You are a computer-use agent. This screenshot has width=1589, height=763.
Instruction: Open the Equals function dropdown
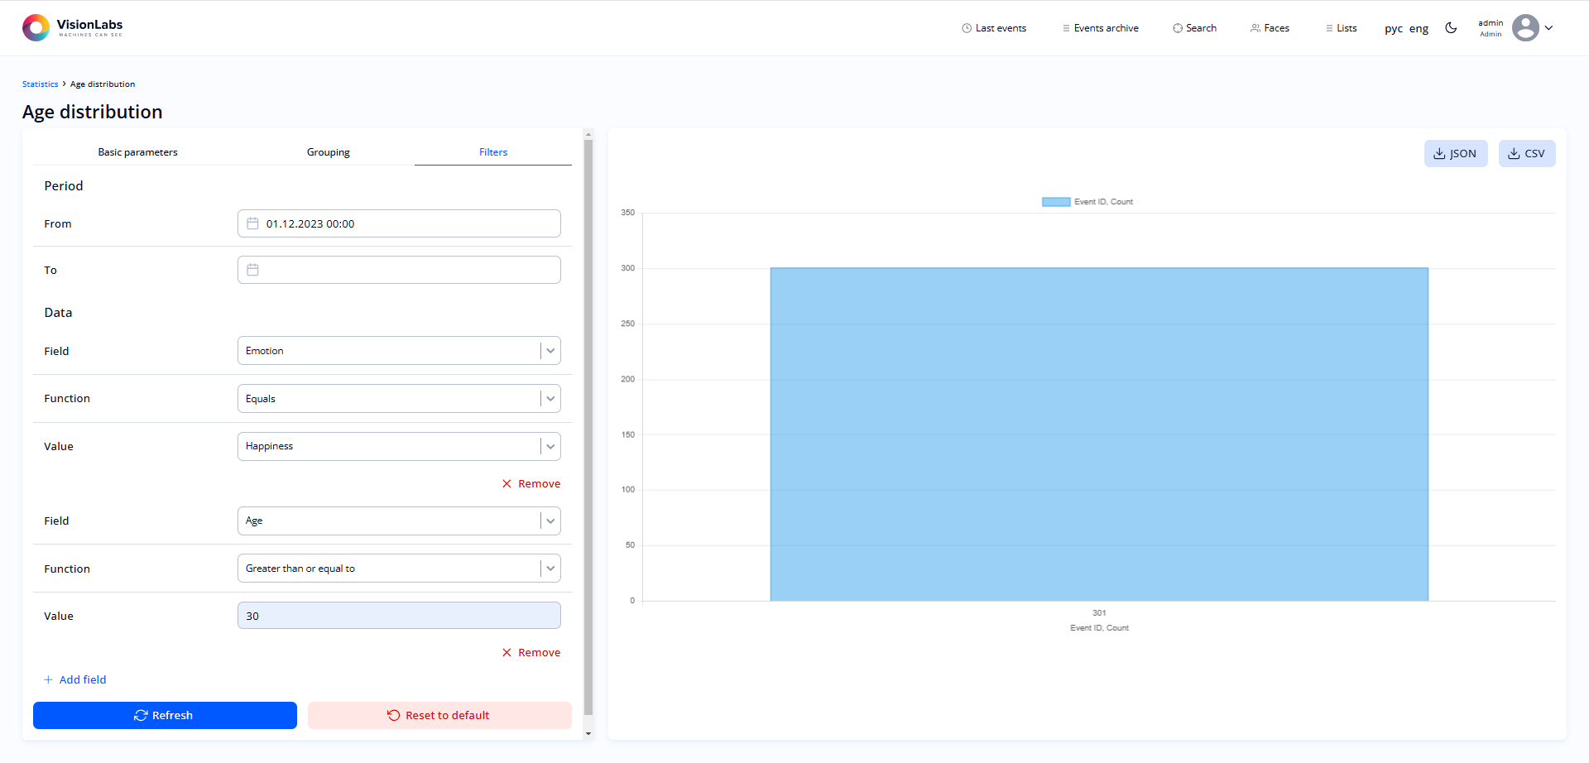(399, 399)
